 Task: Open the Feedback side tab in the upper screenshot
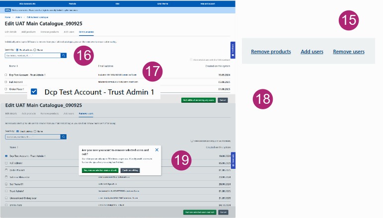233,50
